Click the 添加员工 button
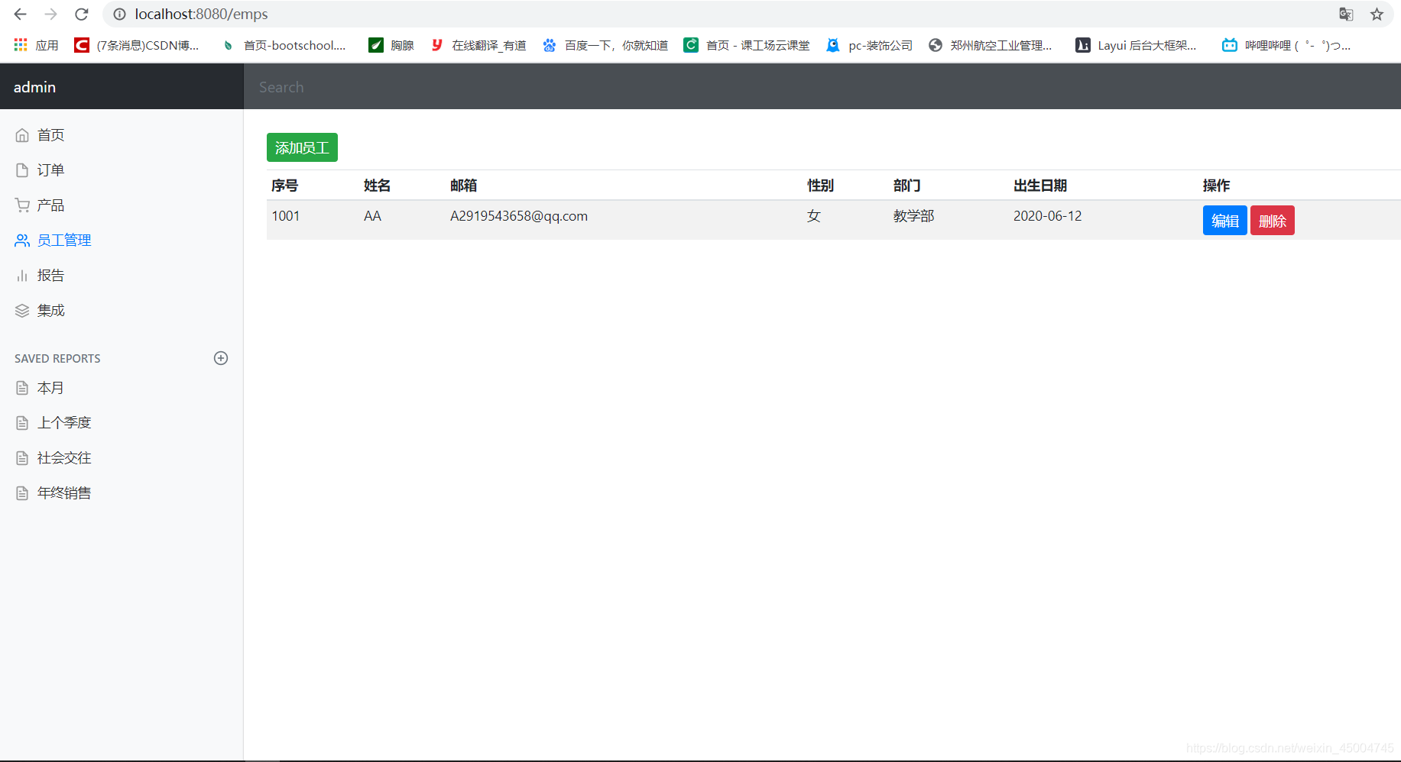The width and height of the screenshot is (1401, 762). [x=302, y=147]
